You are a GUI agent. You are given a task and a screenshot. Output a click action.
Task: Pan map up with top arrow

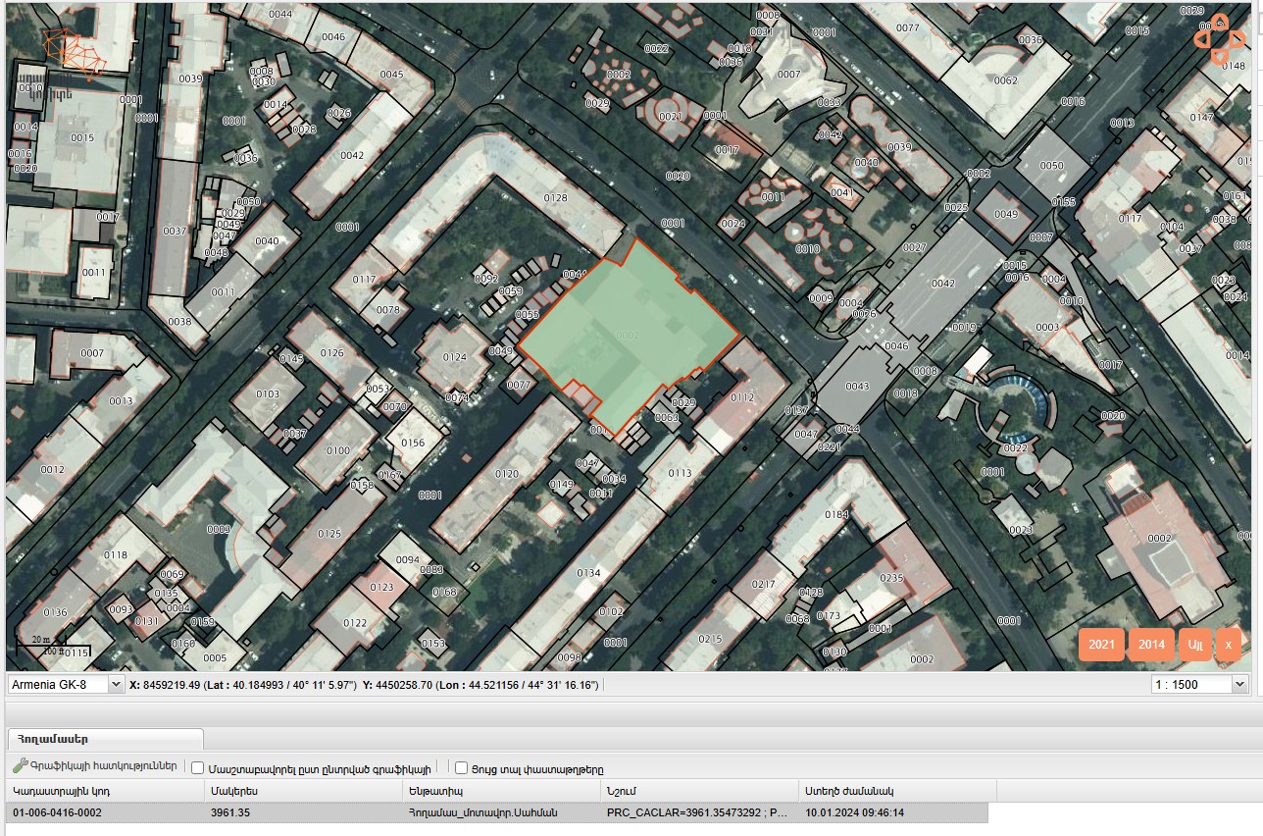point(1218,20)
